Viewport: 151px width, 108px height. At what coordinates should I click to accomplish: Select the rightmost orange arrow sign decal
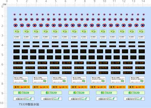136,87
